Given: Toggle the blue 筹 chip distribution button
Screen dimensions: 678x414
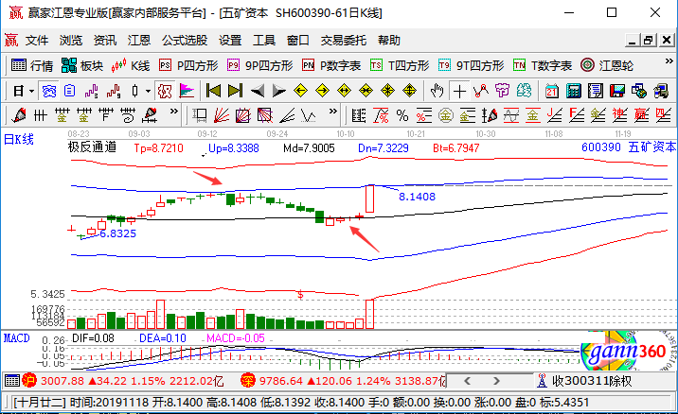Looking at the screenshot, I should [x=48, y=91].
